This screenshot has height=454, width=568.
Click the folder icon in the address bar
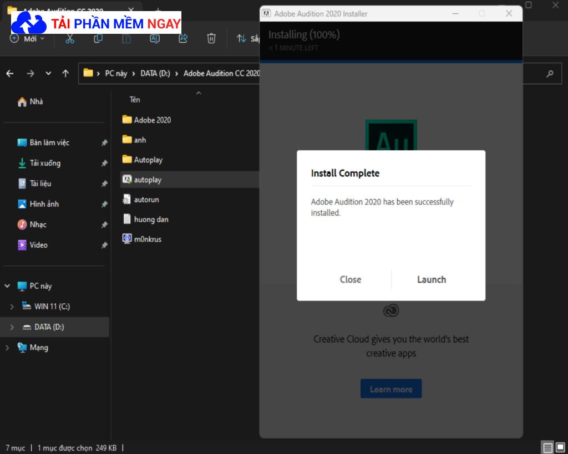[x=88, y=73]
